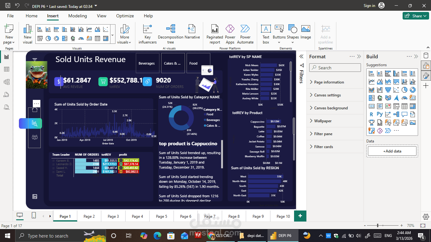Click the +Add data button
This screenshot has width=431, height=242.
click(x=392, y=151)
